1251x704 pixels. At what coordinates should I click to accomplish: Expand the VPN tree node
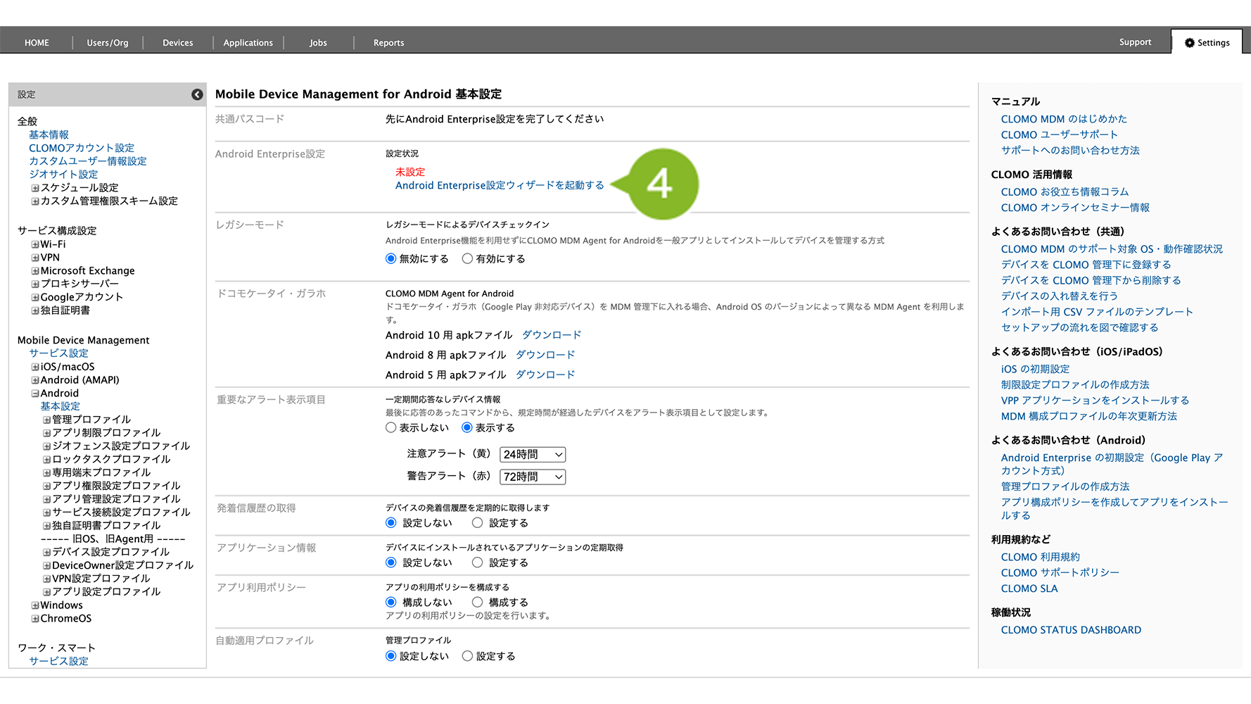coord(35,258)
